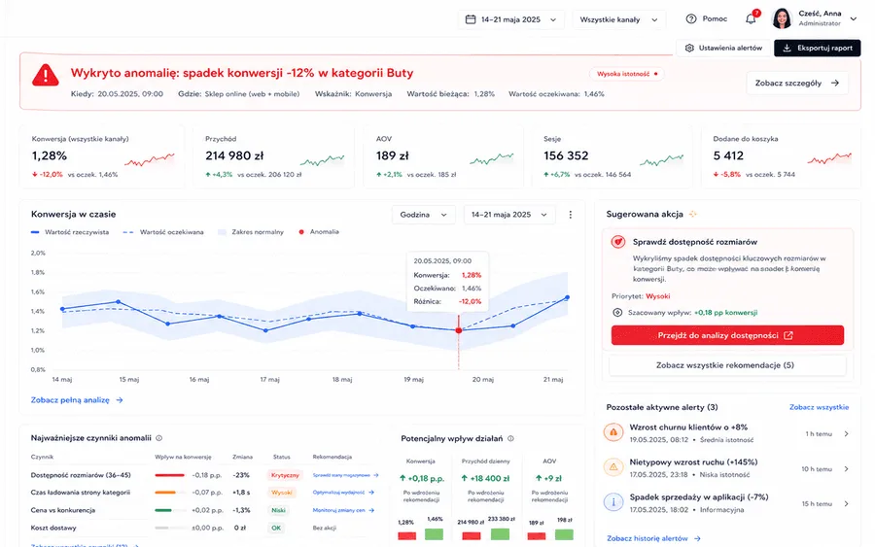This screenshot has width=875, height=547.
Task: Click the red anomaly point on the chart
Action: pyautogui.click(x=459, y=330)
